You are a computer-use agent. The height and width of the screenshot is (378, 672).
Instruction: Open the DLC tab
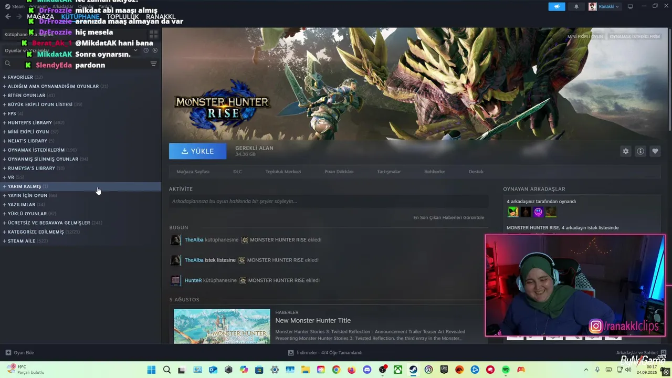(x=237, y=172)
